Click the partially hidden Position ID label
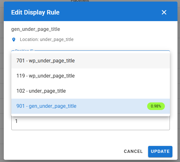 click(x=24, y=50)
